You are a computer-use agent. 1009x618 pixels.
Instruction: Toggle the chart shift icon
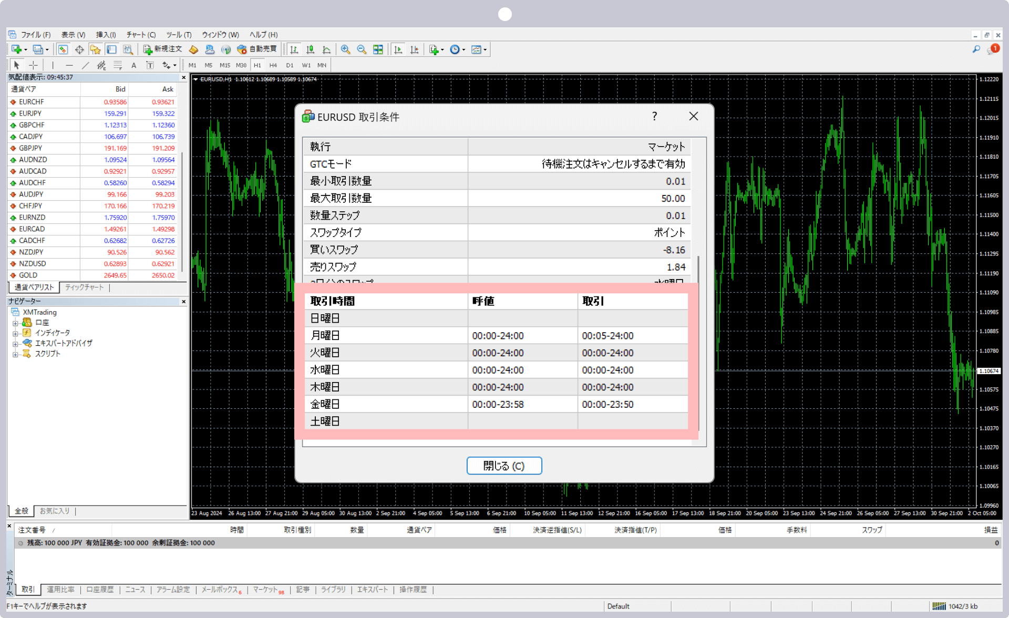414,49
